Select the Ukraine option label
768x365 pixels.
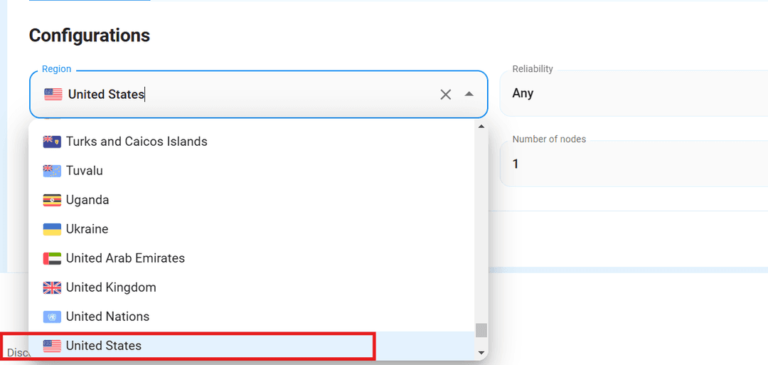pyautogui.click(x=87, y=229)
